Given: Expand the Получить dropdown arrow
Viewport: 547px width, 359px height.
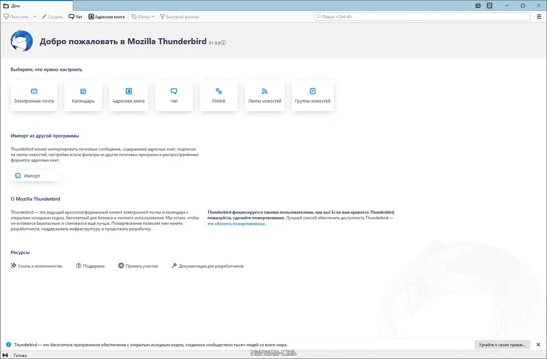Looking at the screenshot, I should (x=34, y=17).
